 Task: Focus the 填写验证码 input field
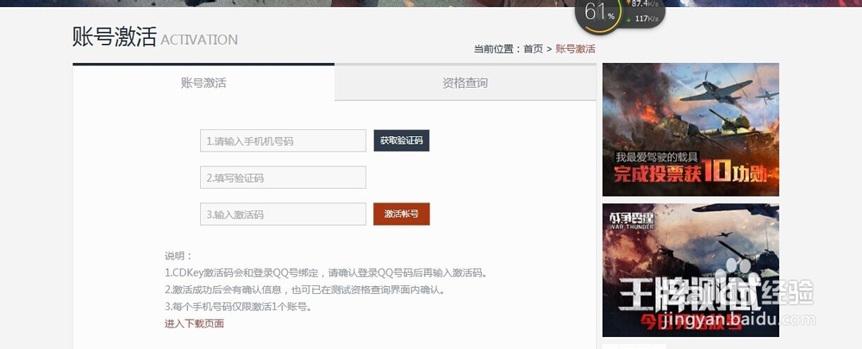pyautogui.click(x=283, y=178)
